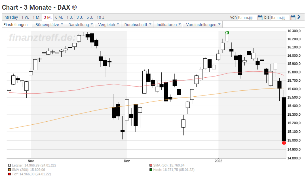
Task: Click the orange SMA (200) legend swatch
Action: coord(9,169)
